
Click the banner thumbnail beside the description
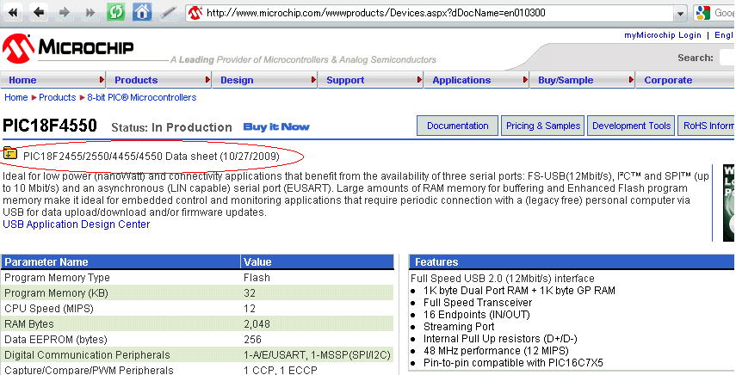(x=729, y=202)
